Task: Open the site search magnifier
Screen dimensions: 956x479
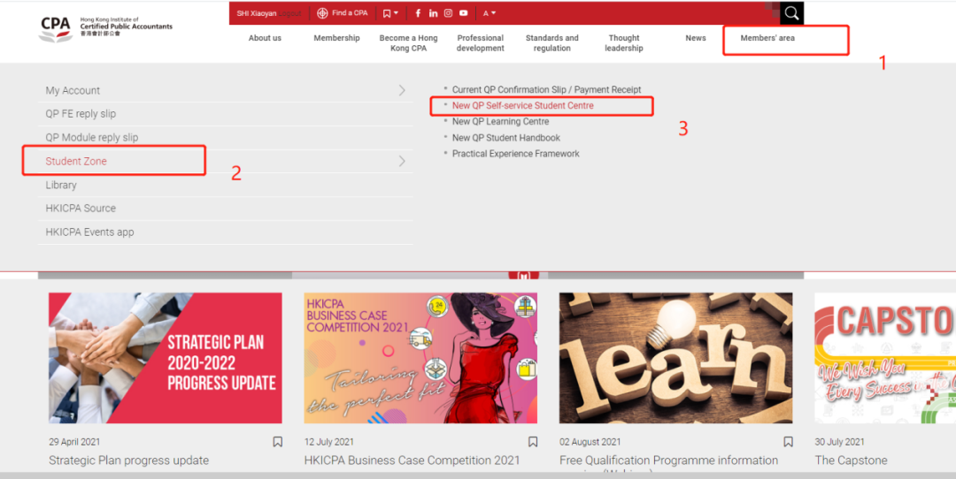Action: [x=791, y=12]
